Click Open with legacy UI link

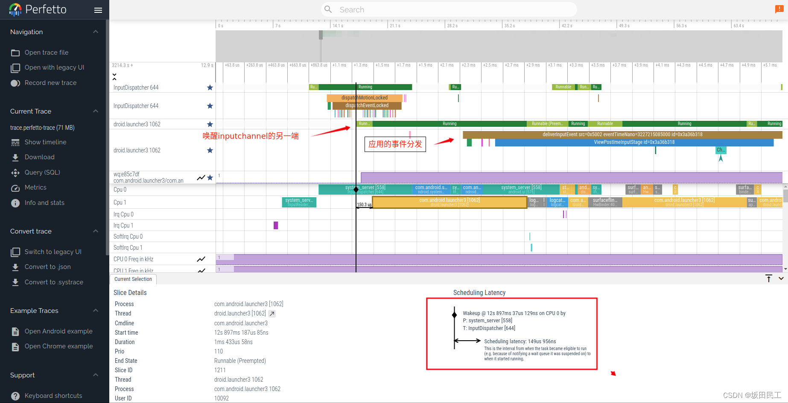(x=54, y=67)
